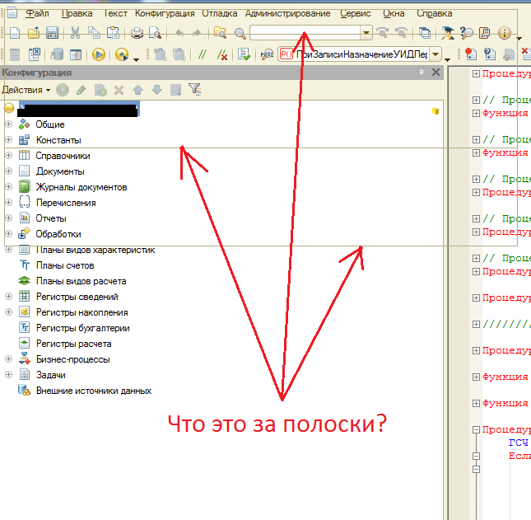Click the global search folder icon

click(220, 33)
